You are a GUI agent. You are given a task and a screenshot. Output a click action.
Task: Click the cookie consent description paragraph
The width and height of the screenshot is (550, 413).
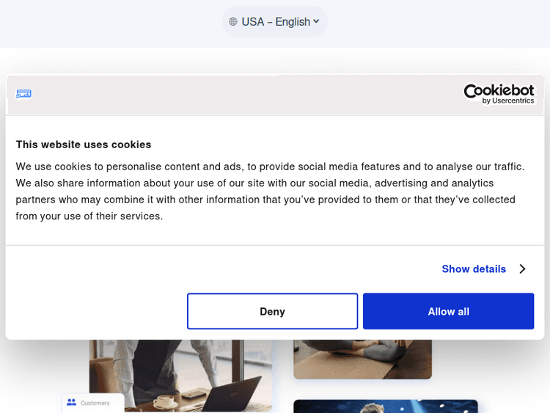271,191
